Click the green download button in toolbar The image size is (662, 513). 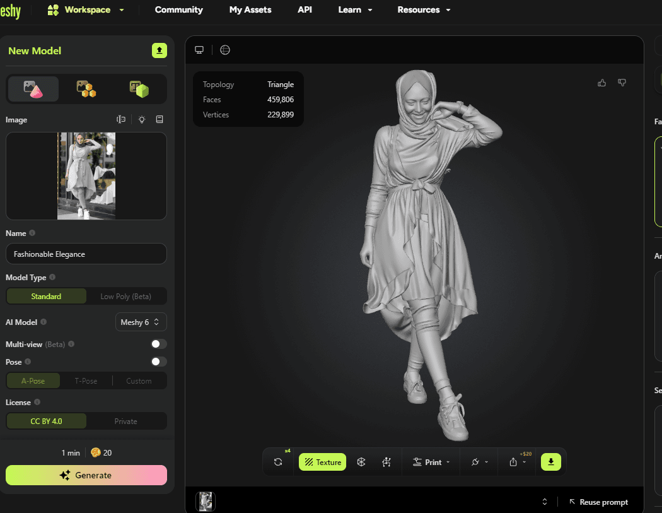pos(551,462)
